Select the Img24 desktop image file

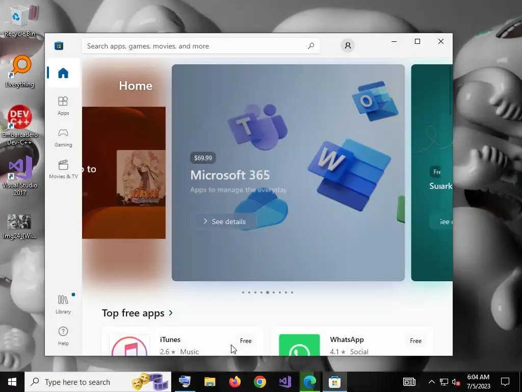(19, 227)
